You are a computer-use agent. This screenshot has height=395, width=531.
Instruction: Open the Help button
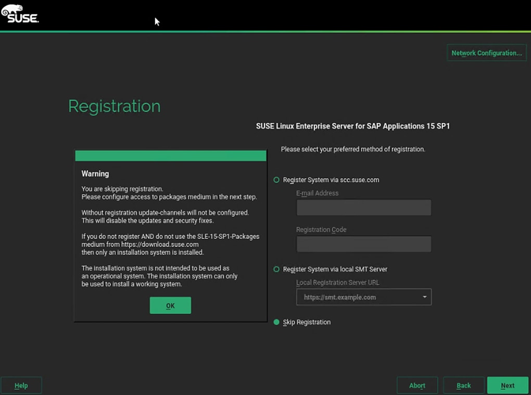pyautogui.click(x=21, y=385)
